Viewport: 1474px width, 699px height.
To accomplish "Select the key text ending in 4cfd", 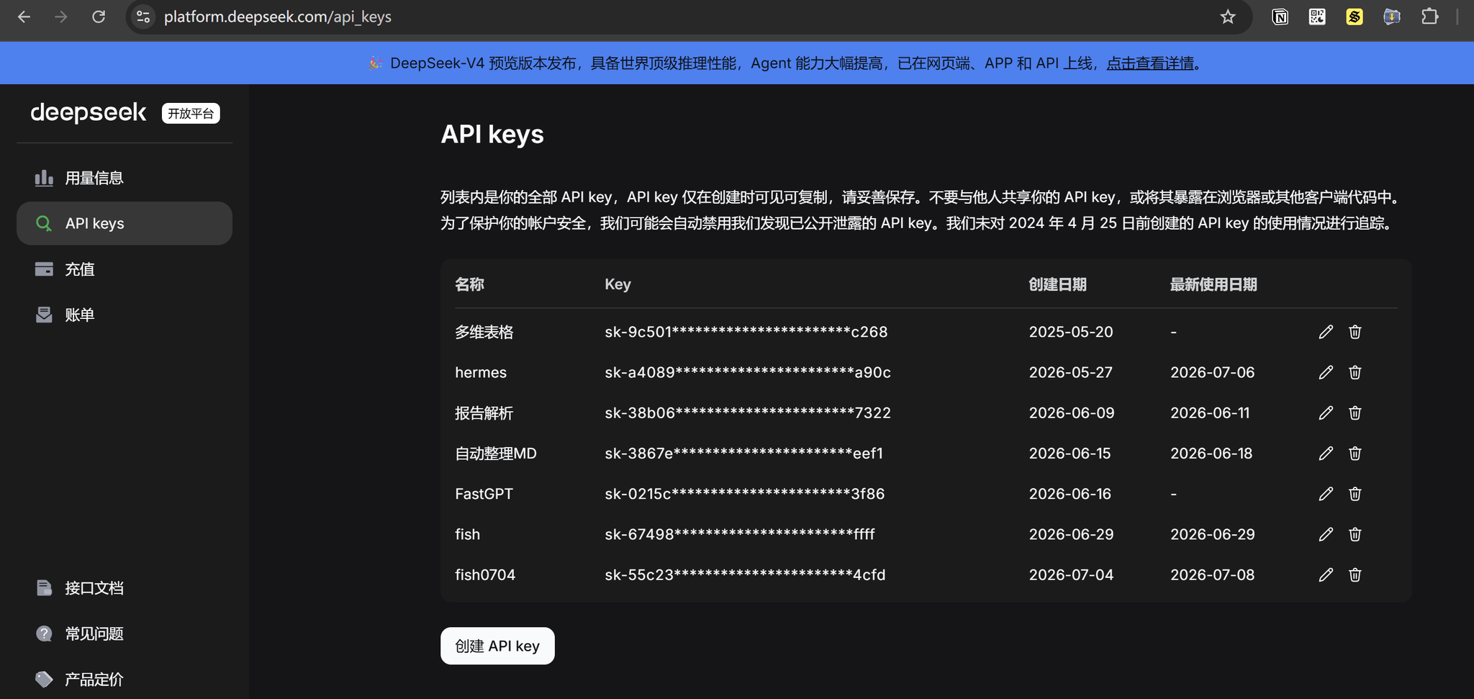I will click(745, 574).
